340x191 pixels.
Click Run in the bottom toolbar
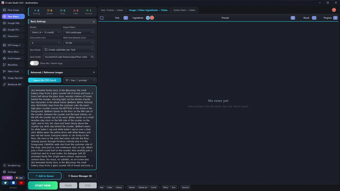pyautogui.click(x=173, y=187)
